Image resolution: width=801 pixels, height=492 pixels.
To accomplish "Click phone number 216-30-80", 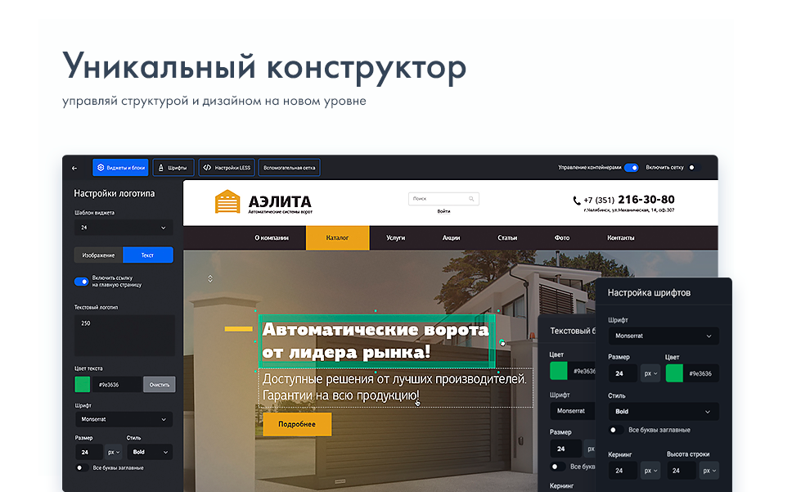I will [x=646, y=199].
